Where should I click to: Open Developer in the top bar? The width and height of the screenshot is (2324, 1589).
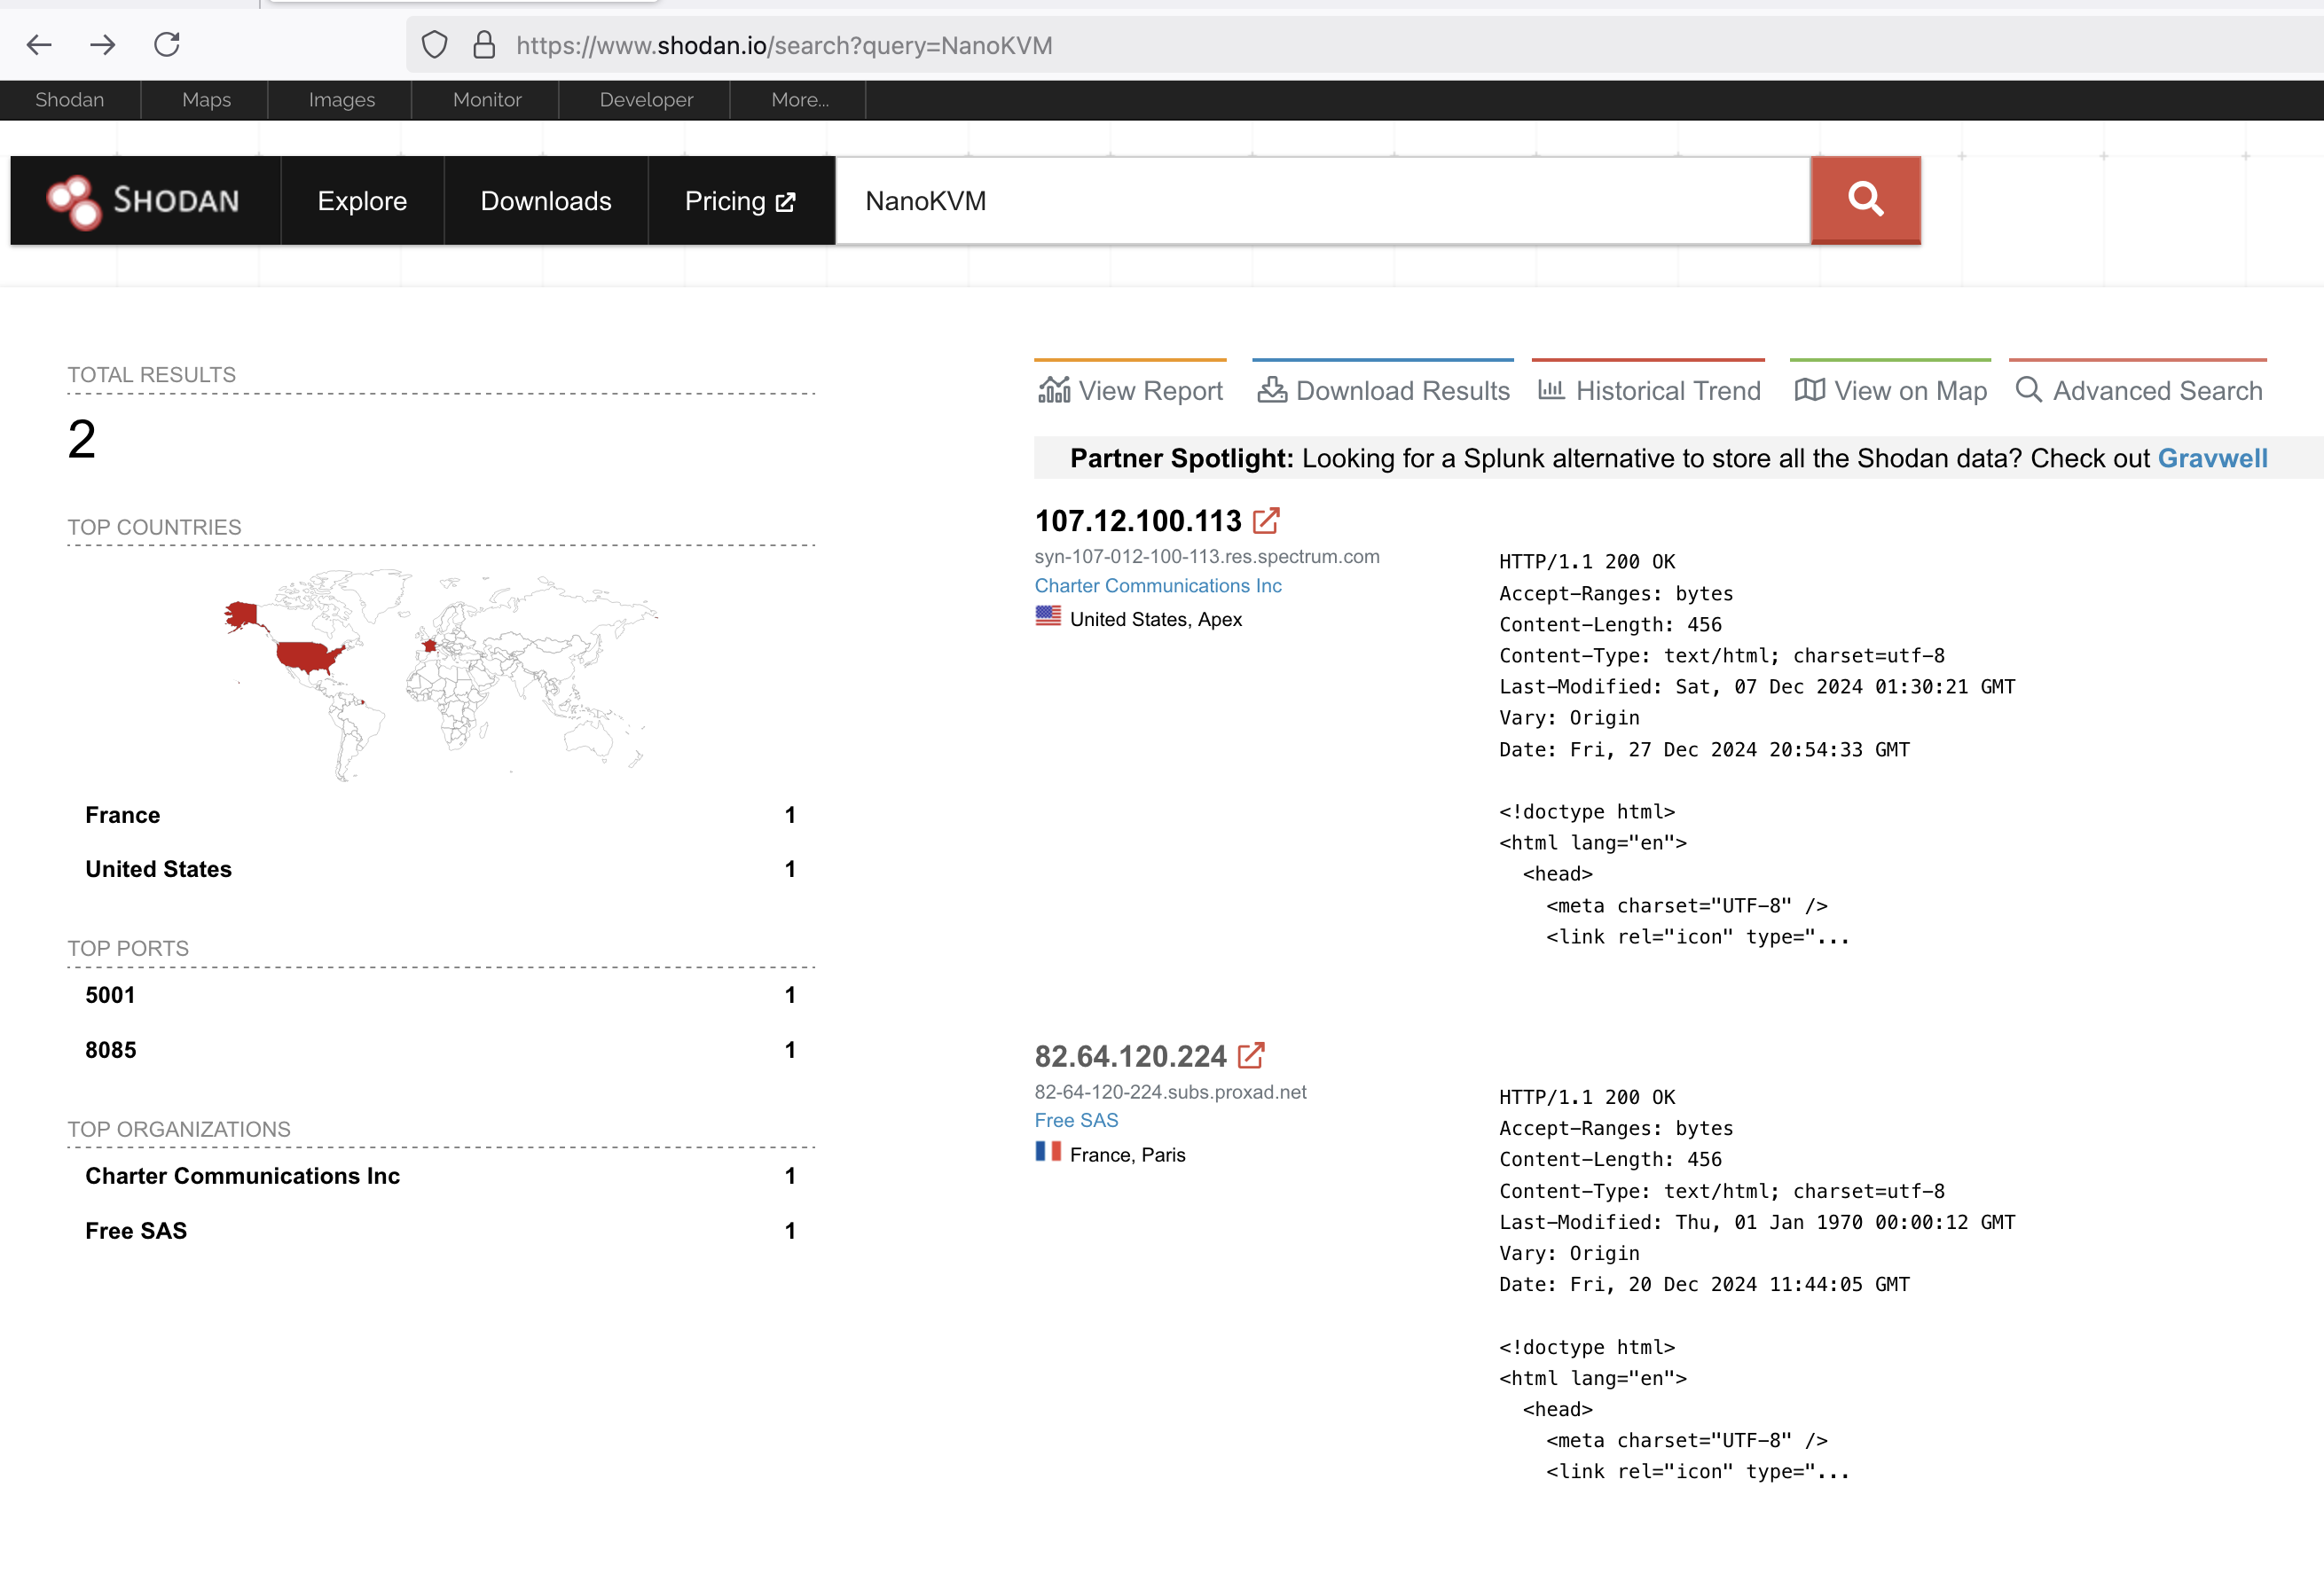pos(646,100)
